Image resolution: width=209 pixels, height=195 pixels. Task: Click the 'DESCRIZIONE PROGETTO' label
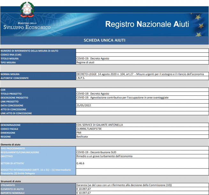click(x=14, y=97)
